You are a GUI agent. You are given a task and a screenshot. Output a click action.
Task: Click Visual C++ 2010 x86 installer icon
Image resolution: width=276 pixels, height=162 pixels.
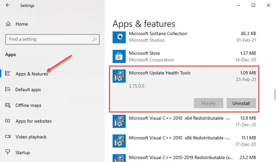[x=119, y=141]
